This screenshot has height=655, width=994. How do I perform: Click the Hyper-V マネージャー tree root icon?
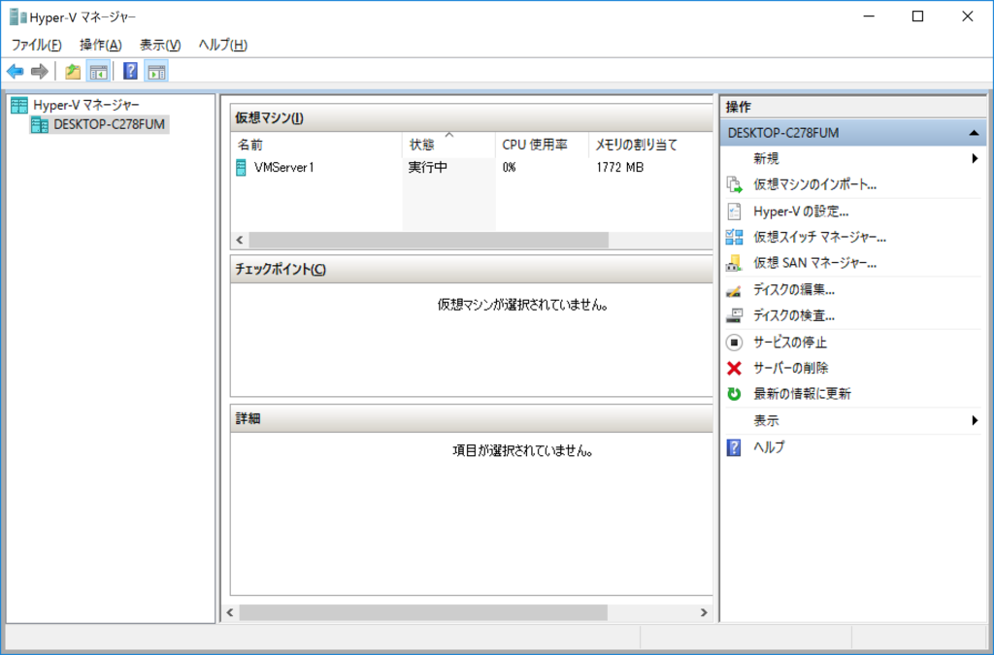(19, 105)
